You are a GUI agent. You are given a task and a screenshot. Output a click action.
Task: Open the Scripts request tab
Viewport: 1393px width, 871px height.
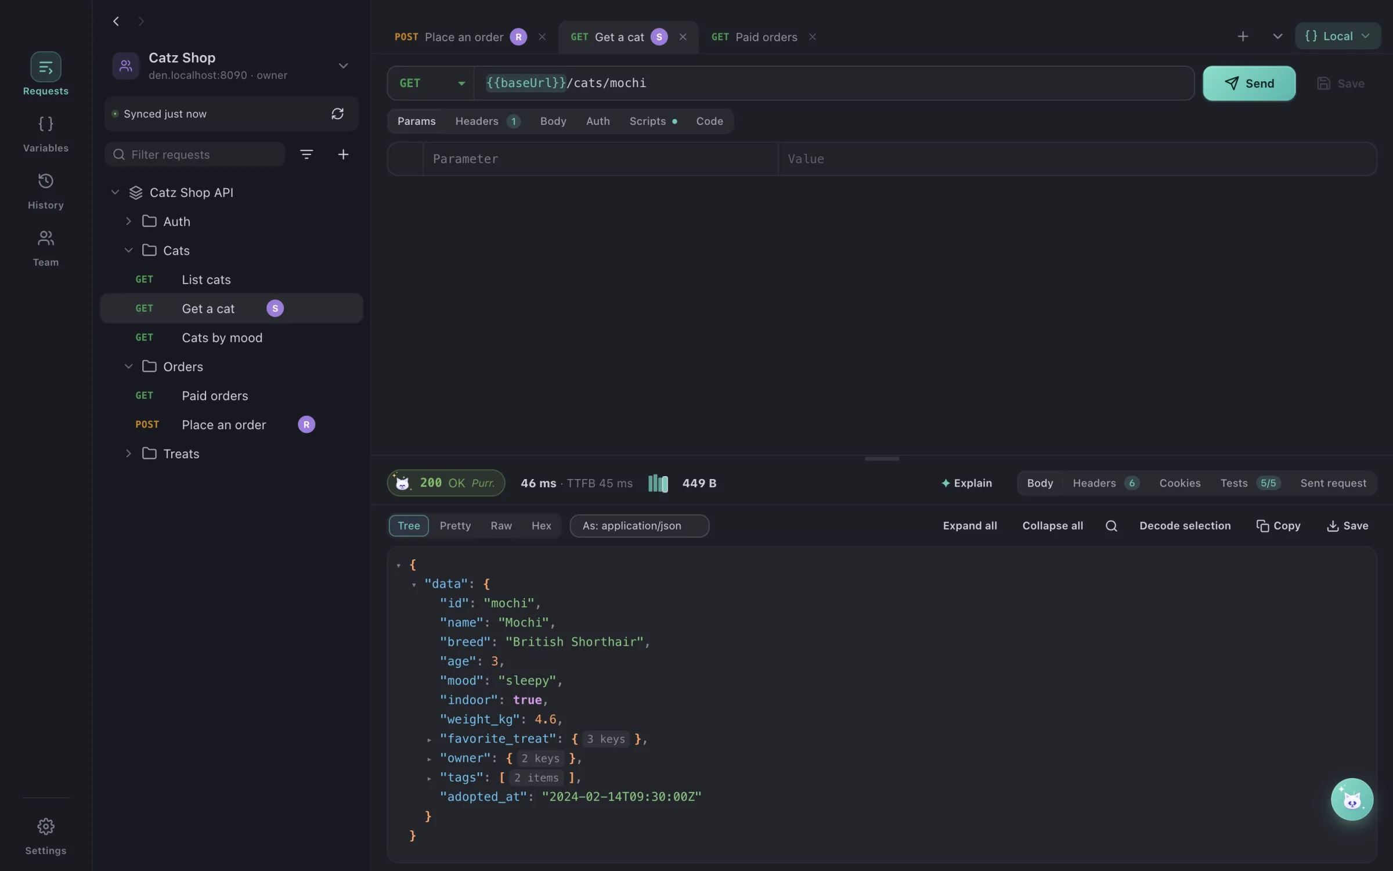pyautogui.click(x=653, y=121)
